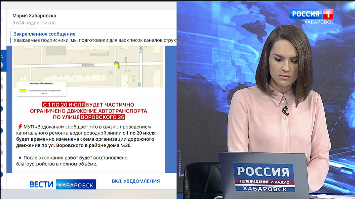The image size is (355, 199).
Task: Click the ХАБАРОВСК text under the Россия 1 logo
Action: click(319, 22)
